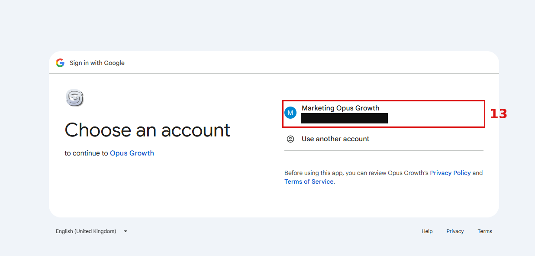Click the person icon beside Use another account

(290, 139)
